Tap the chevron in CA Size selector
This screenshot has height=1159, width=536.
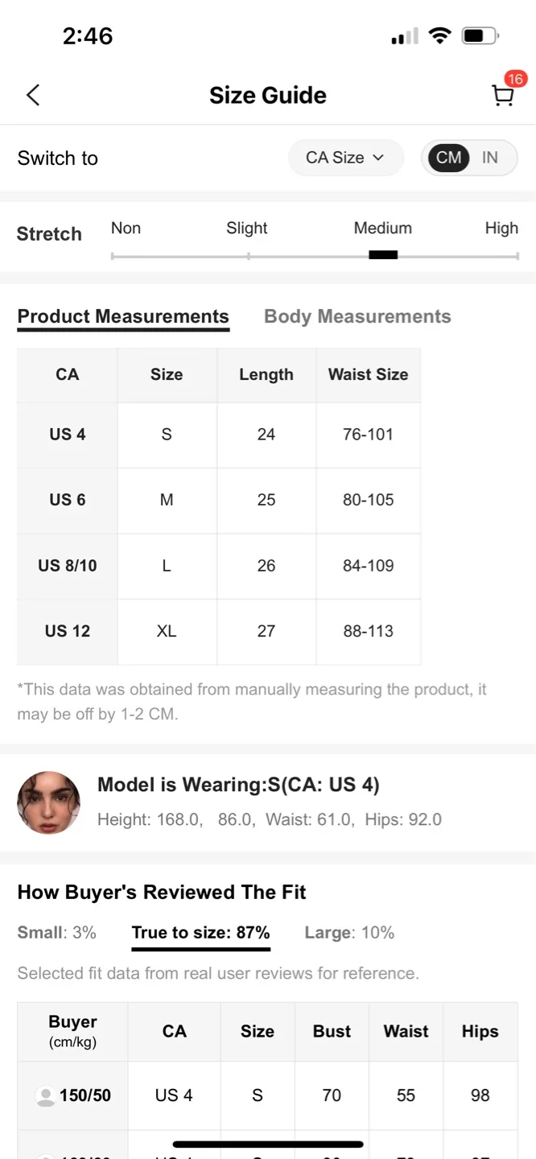tap(377, 158)
